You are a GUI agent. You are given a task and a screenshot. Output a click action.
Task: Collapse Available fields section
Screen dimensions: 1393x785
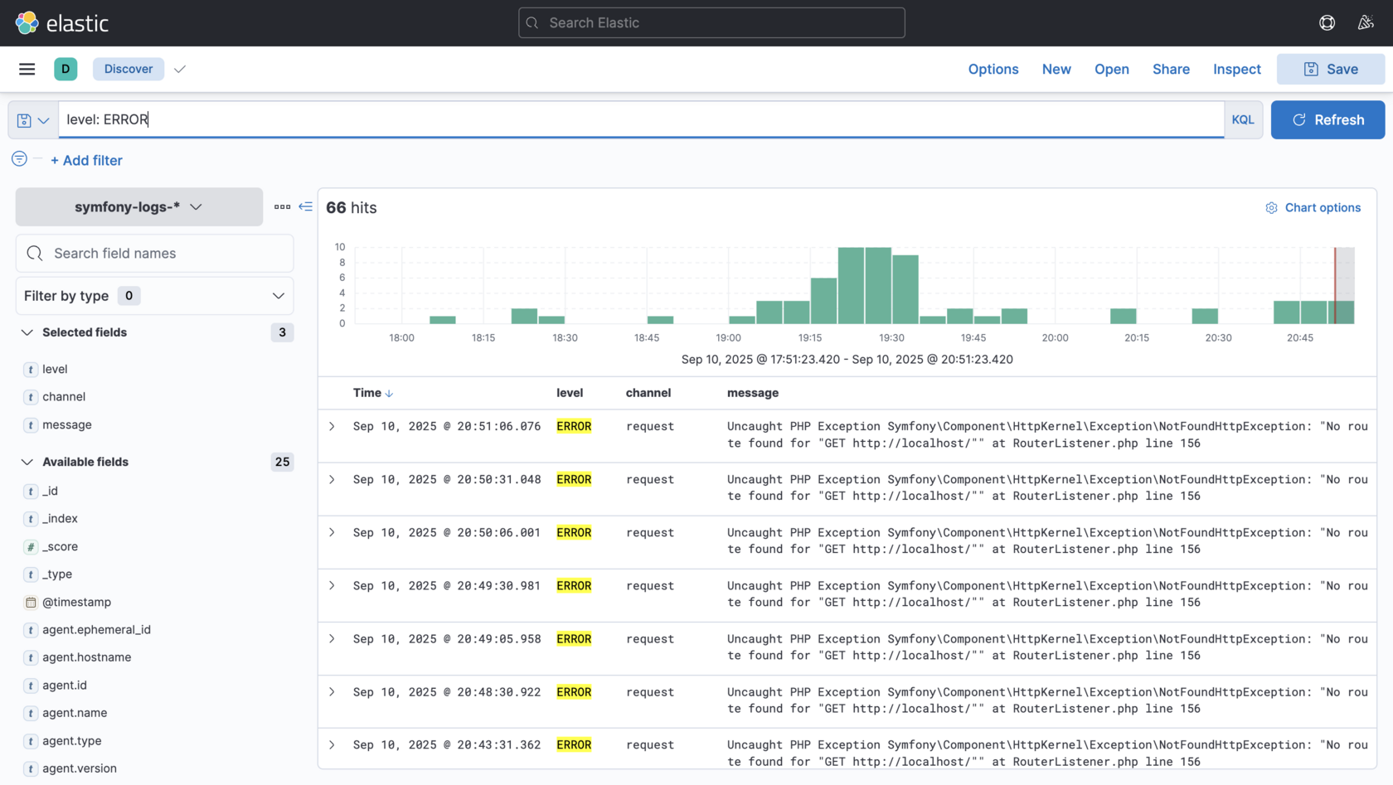point(27,462)
